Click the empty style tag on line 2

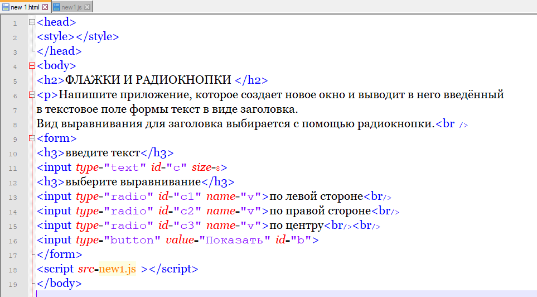[x=78, y=37]
